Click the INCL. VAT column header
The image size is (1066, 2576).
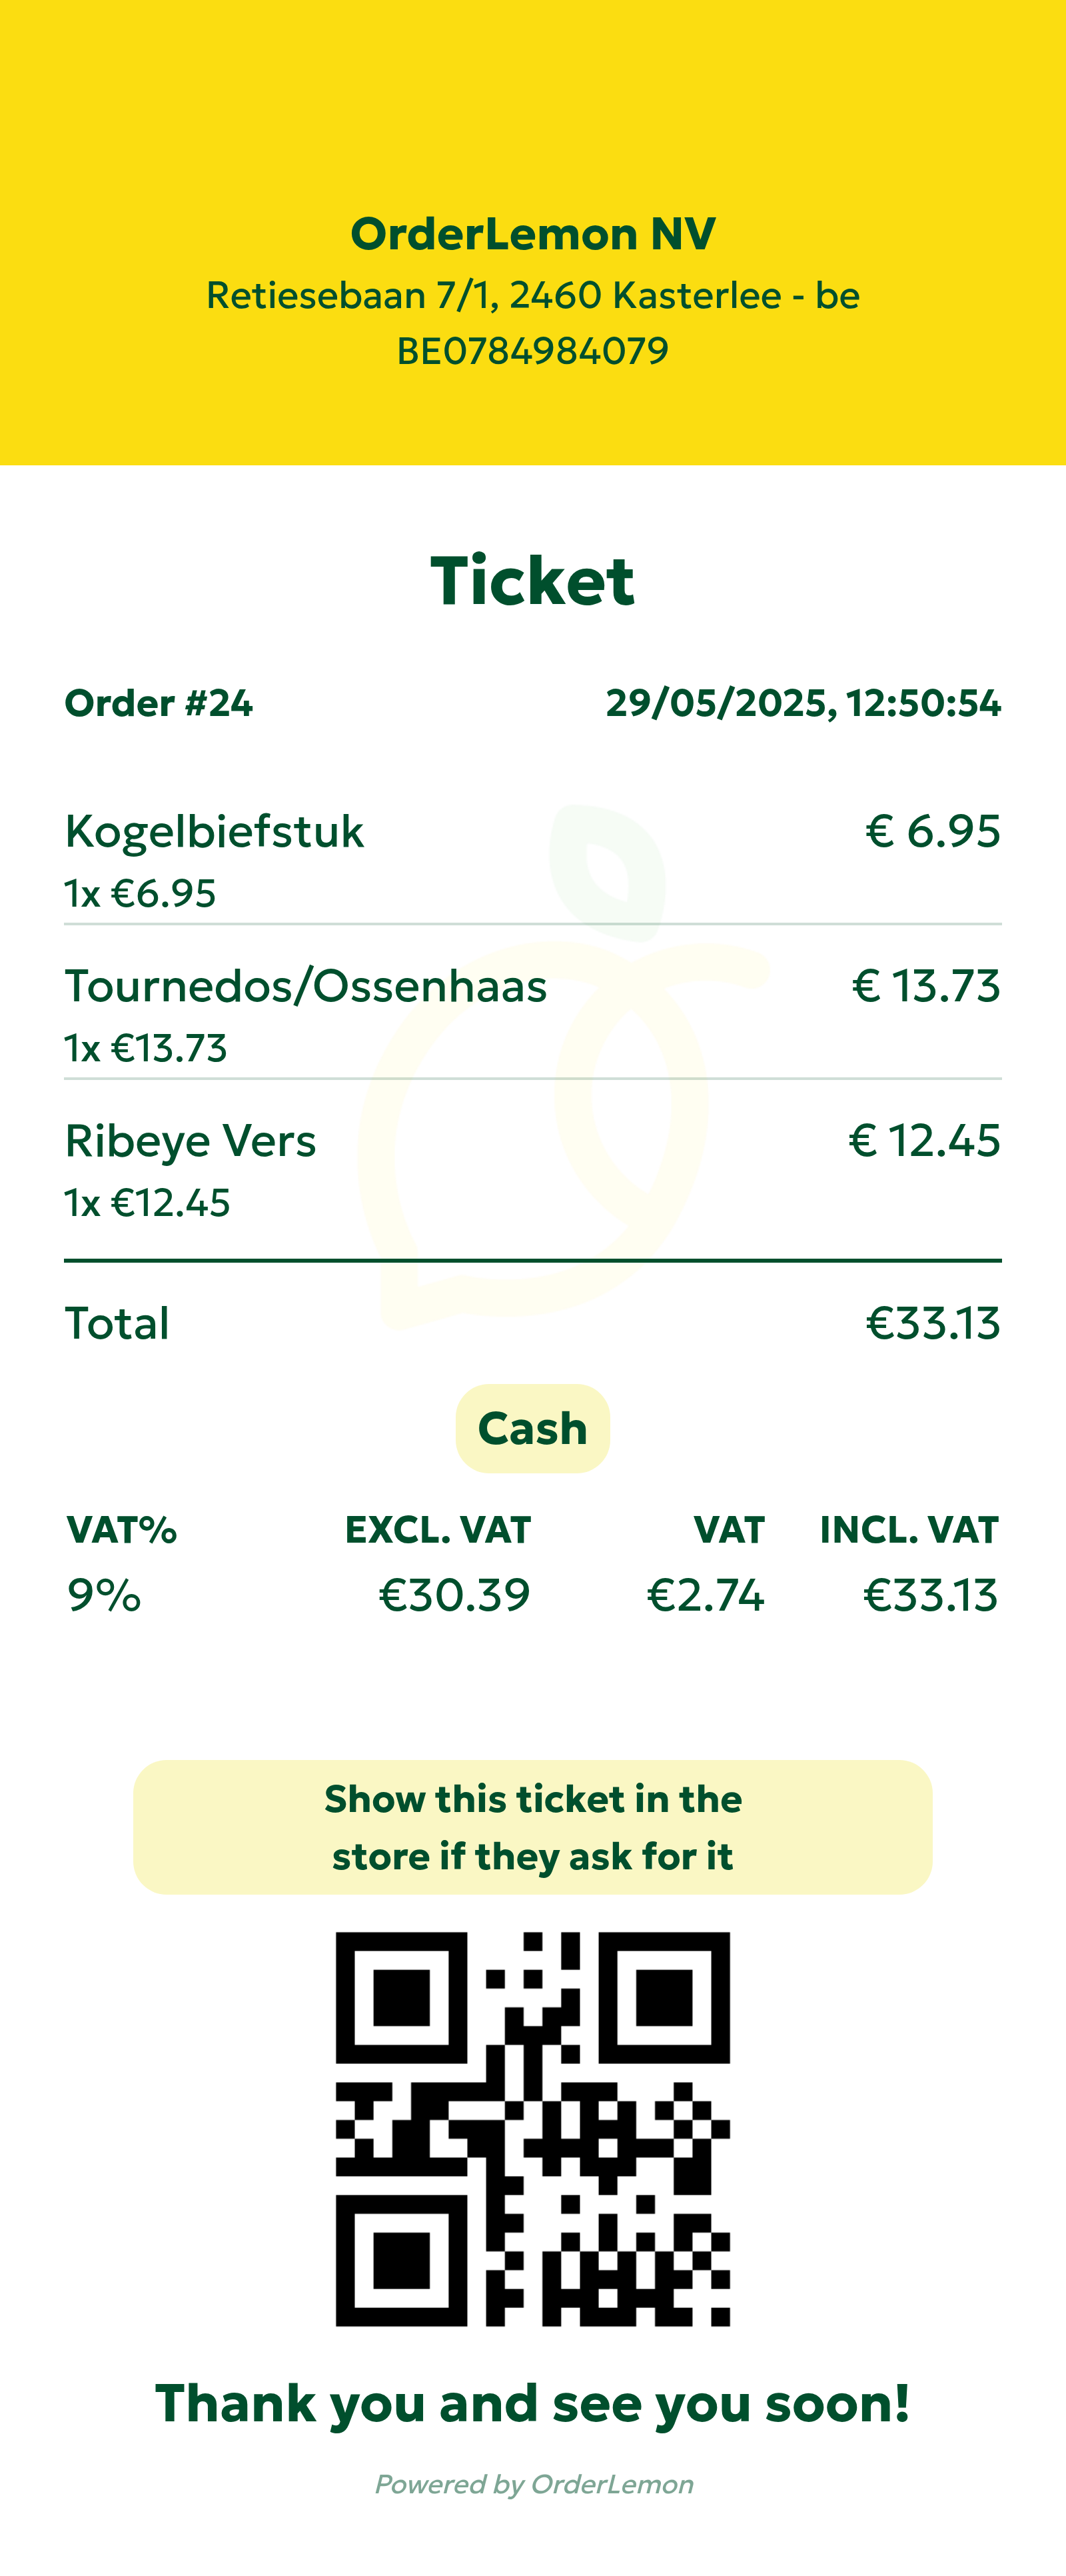click(x=908, y=1530)
